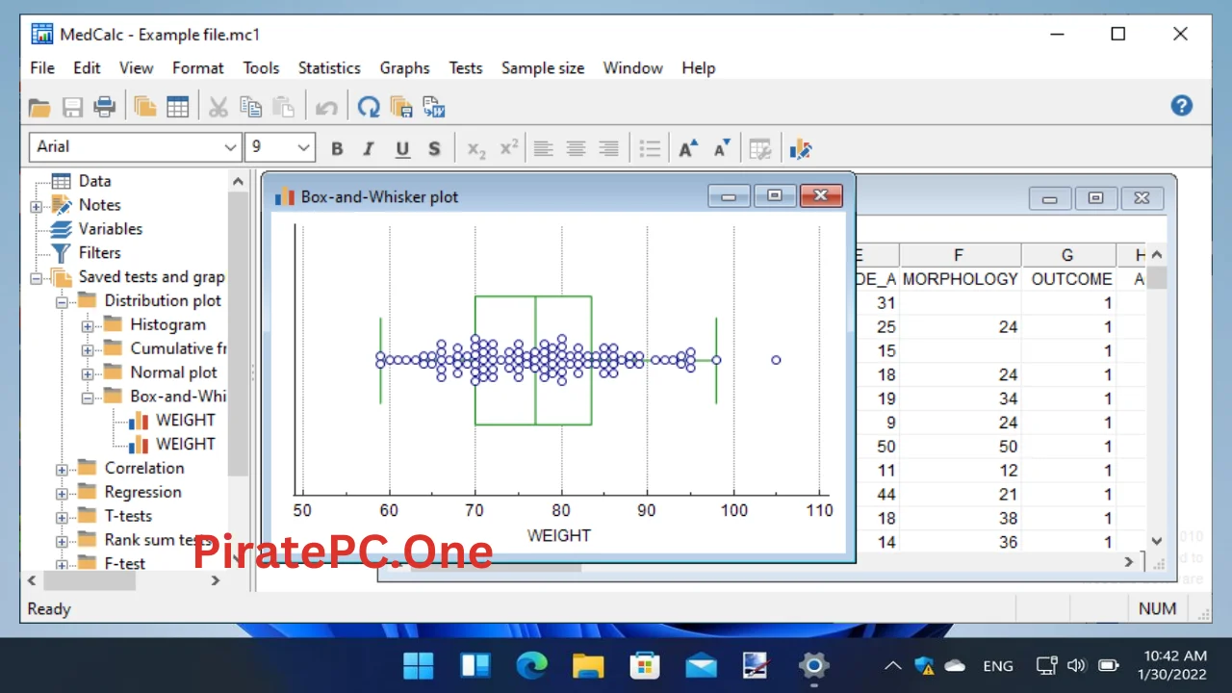Click the Open file toolbar icon

(x=39, y=107)
